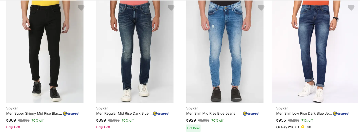Open 'Men Super Skinny Mid Rise Black' title link

34,113
